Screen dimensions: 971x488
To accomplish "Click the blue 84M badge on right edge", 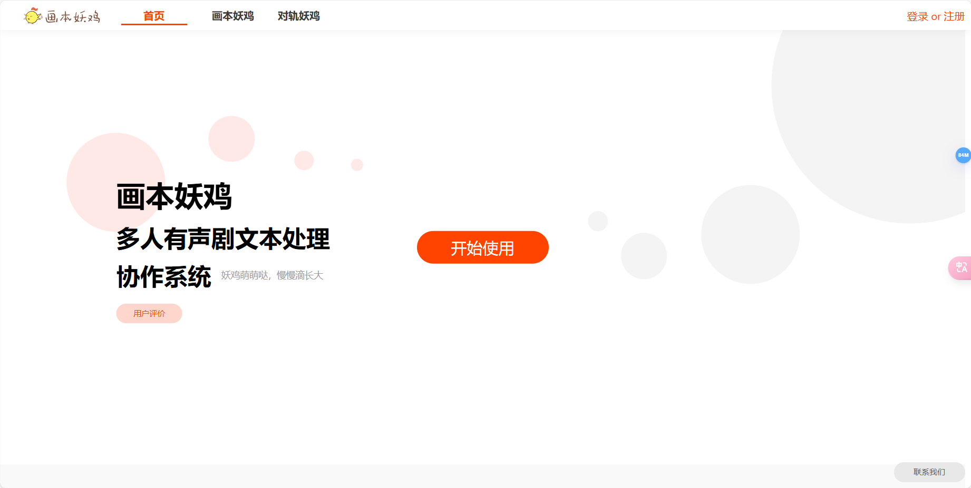I will (963, 155).
